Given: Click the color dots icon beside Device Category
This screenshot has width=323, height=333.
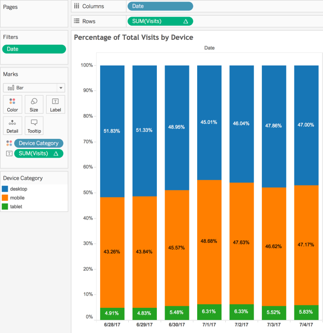Looking at the screenshot, I should point(9,143).
